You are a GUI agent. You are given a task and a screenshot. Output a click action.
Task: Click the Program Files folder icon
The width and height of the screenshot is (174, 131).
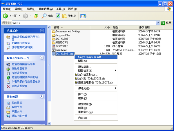(54, 35)
